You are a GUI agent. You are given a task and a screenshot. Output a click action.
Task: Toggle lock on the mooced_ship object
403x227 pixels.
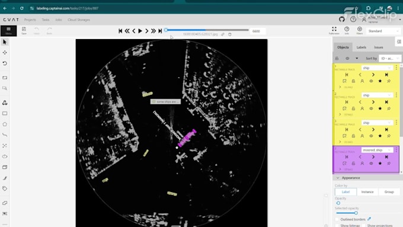point(353,163)
